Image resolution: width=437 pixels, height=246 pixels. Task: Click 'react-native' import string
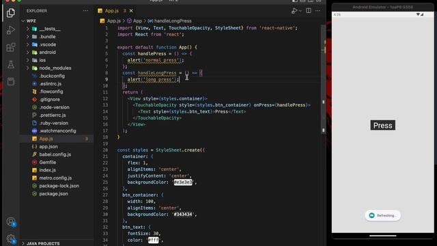(277, 28)
